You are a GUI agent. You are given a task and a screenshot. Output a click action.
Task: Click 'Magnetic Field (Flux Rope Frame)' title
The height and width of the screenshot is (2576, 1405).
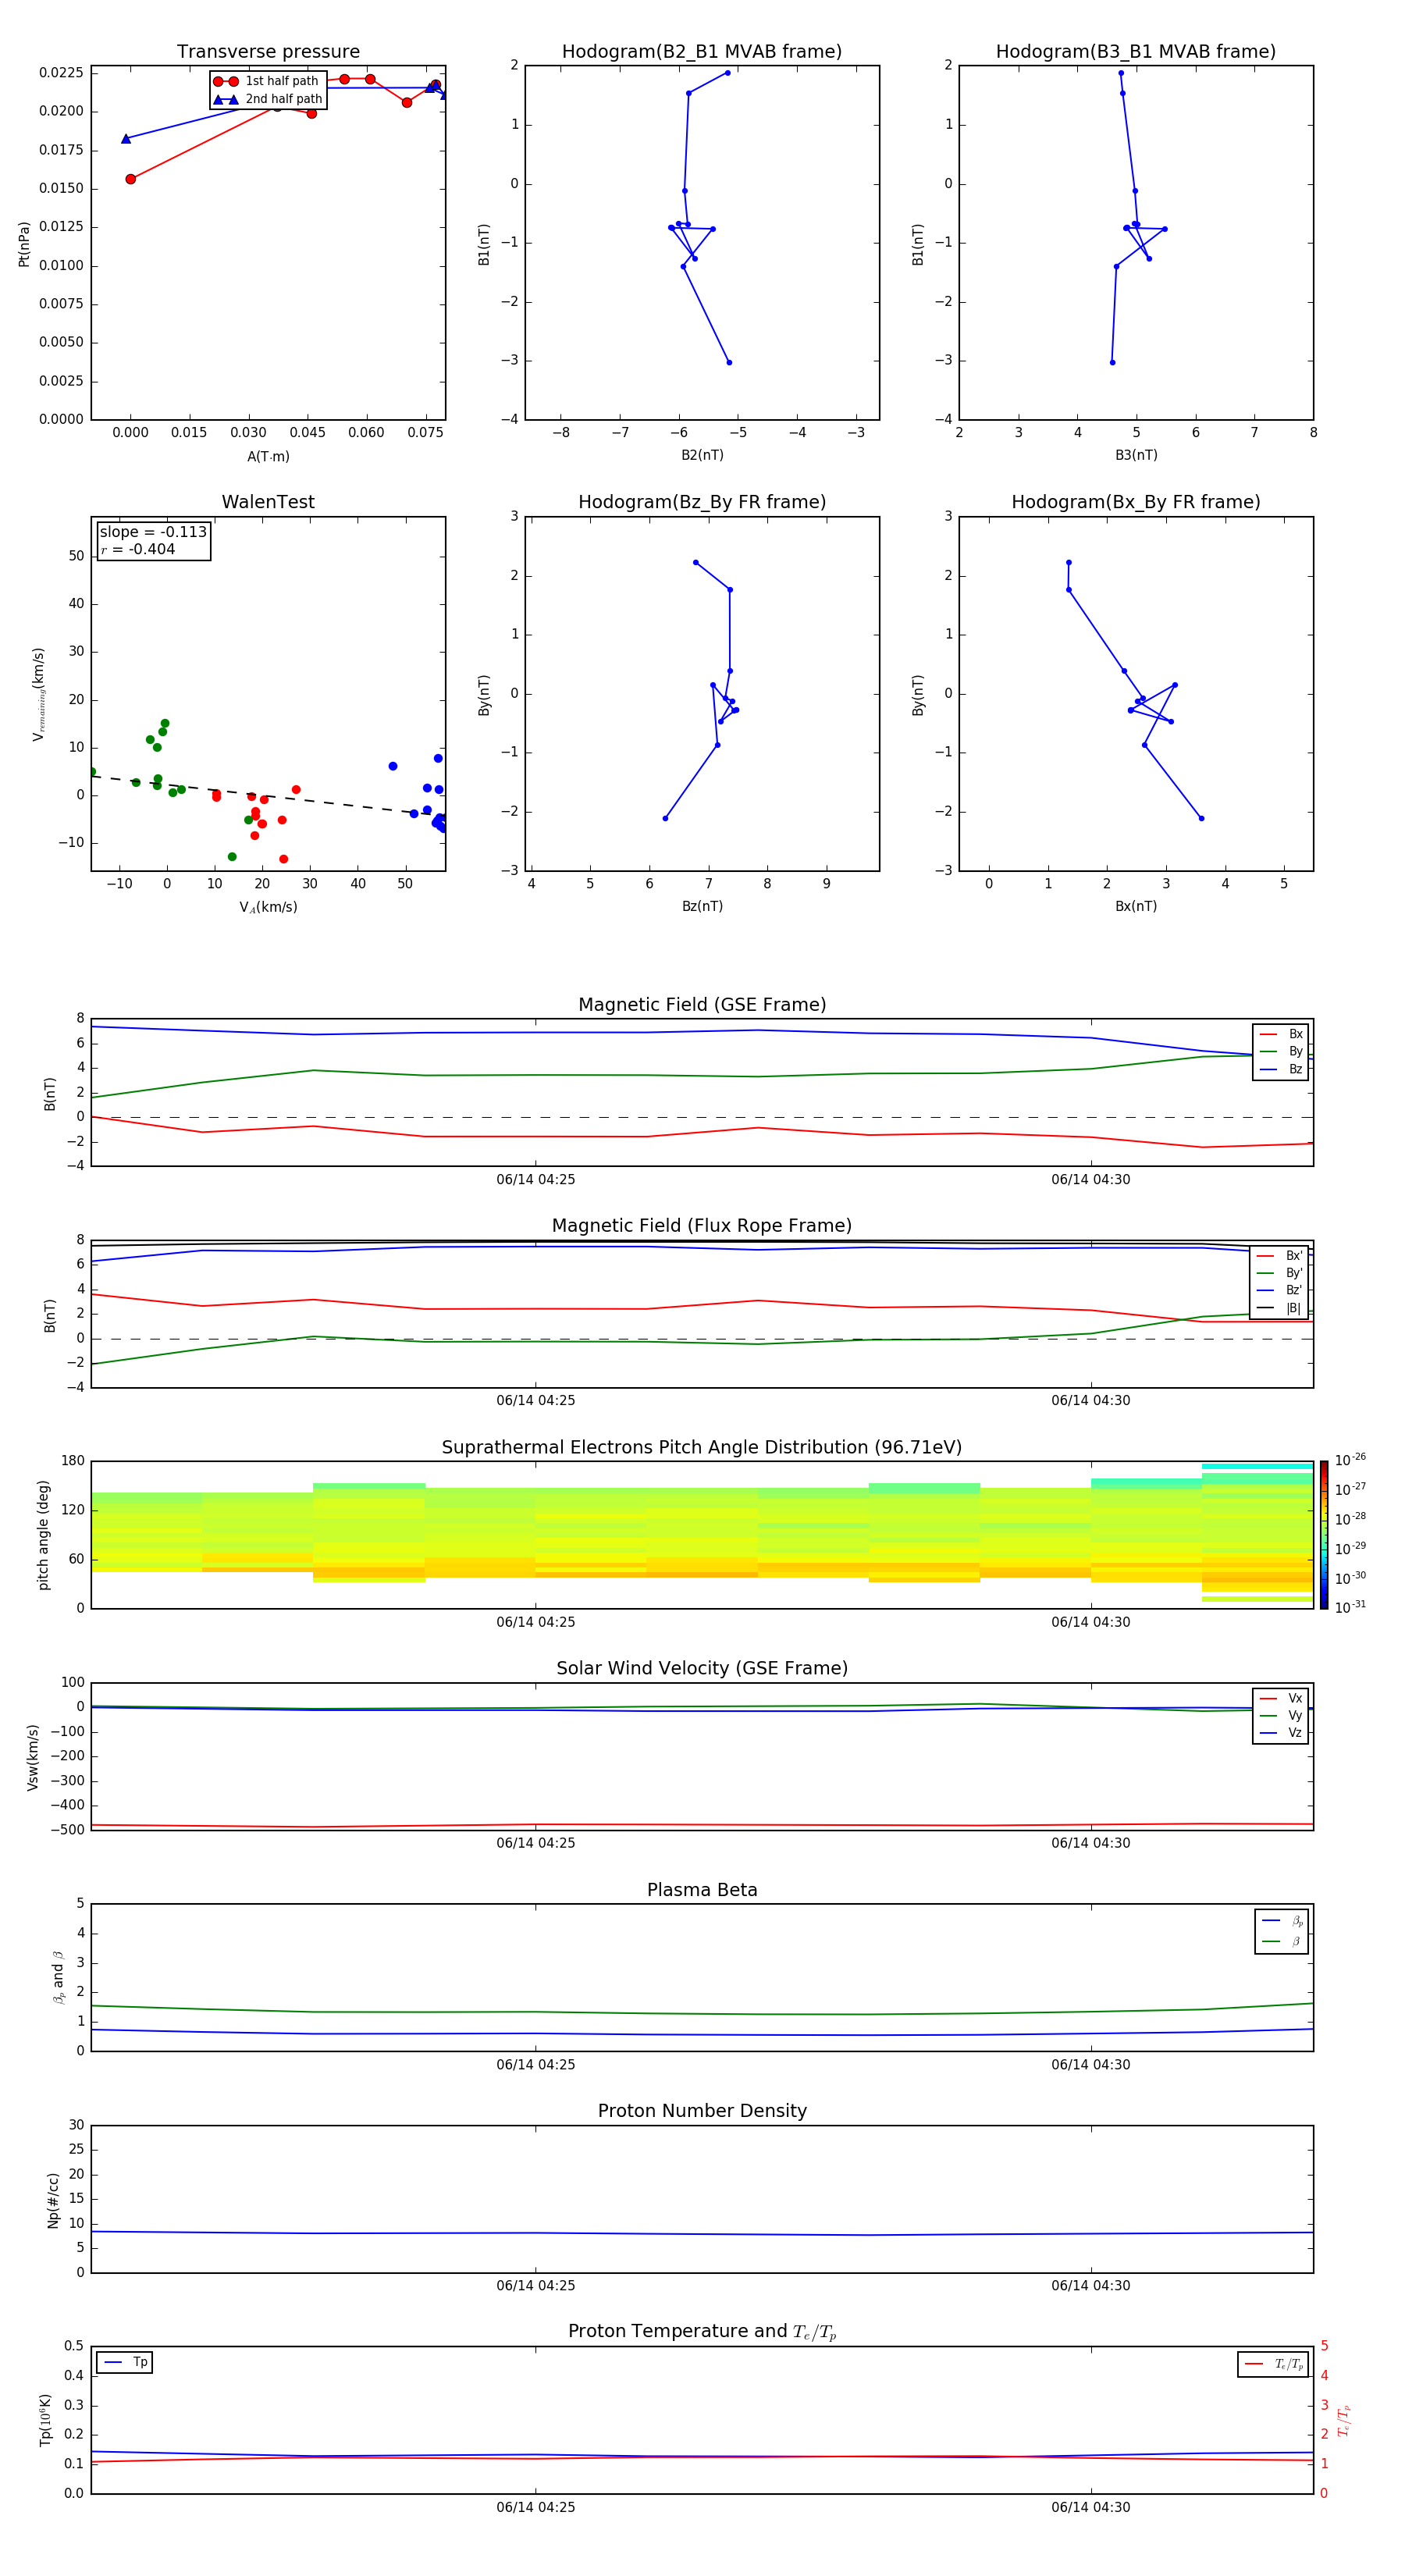(702, 1226)
